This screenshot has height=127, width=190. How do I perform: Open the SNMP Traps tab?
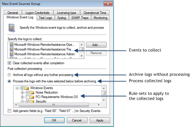tap(80, 18)
